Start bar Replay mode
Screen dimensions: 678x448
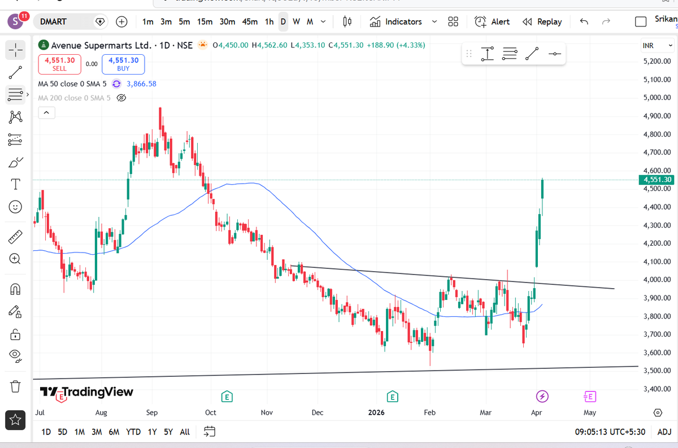(x=542, y=21)
